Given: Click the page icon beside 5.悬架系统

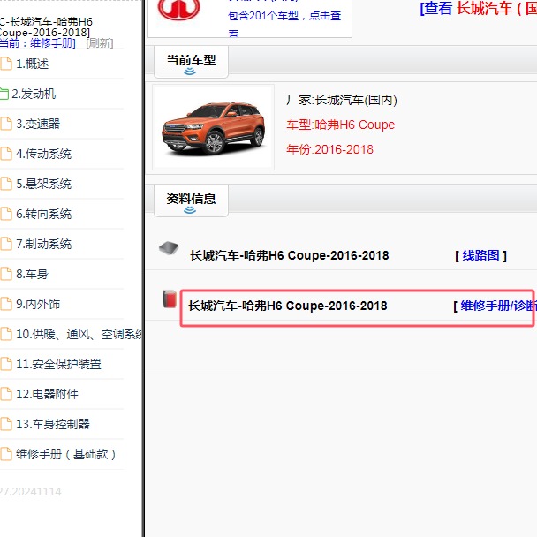Looking at the screenshot, I should click(6, 184).
